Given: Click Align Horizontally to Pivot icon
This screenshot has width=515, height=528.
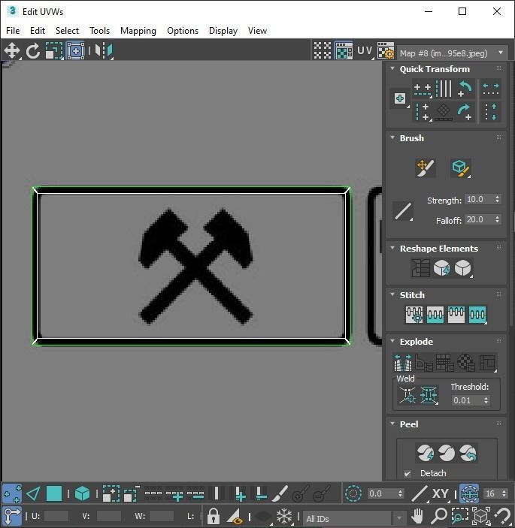Looking at the screenshot, I should pos(423,89).
